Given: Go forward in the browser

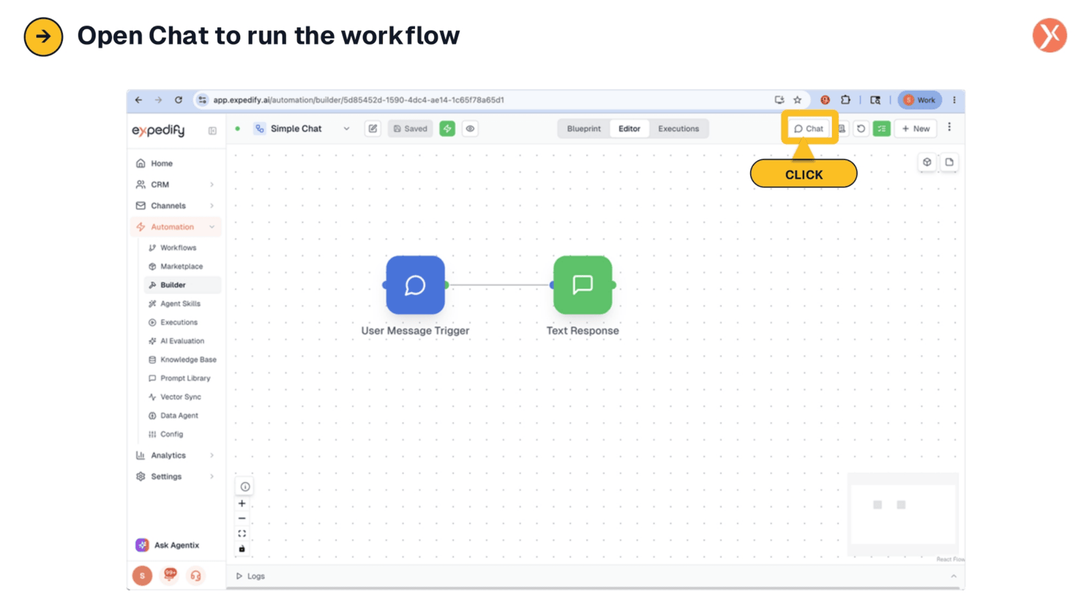Looking at the screenshot, I should [158, 100].
